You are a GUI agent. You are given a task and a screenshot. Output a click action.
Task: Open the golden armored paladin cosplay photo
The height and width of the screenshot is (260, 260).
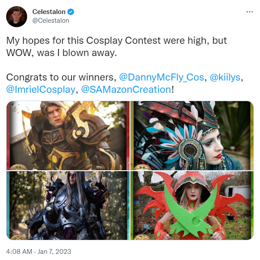[68, 136]
